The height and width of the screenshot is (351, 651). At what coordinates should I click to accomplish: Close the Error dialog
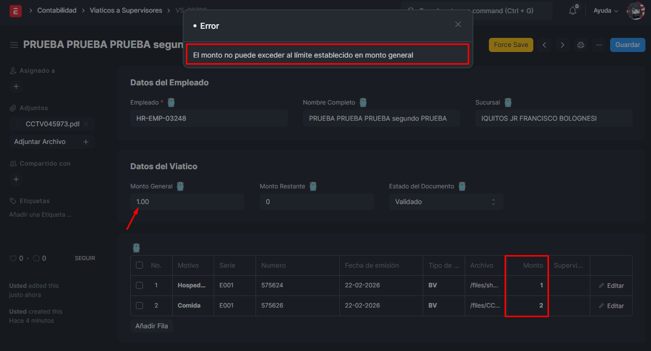pos(458,24)
